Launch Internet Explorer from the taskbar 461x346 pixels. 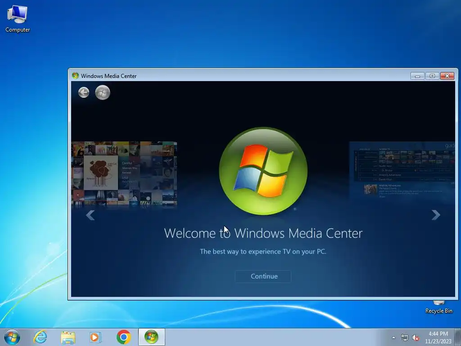(x=40, y=337)
